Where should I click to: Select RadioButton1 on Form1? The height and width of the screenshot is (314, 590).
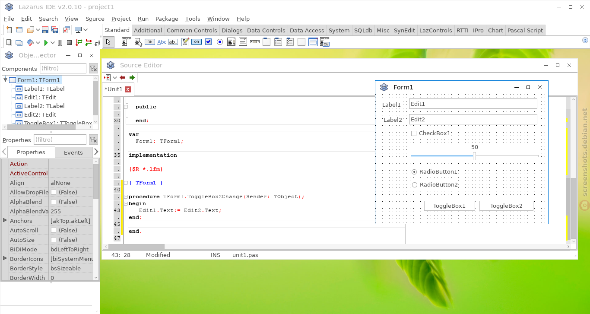point(415,172)
